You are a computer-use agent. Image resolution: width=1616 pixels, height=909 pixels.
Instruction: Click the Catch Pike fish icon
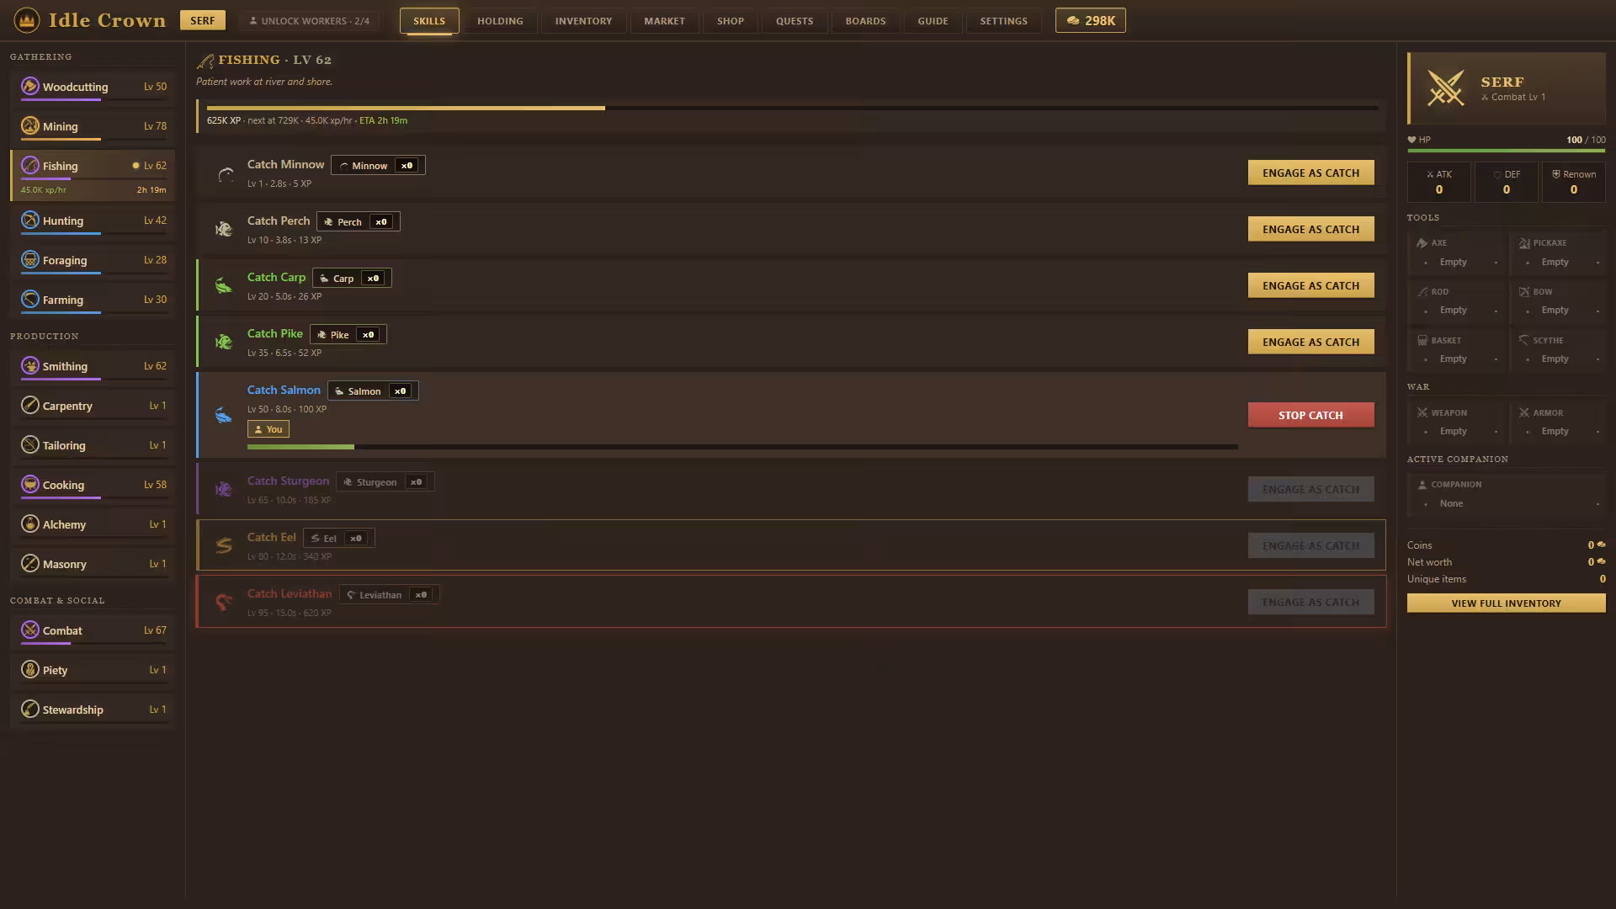(223, 342)
